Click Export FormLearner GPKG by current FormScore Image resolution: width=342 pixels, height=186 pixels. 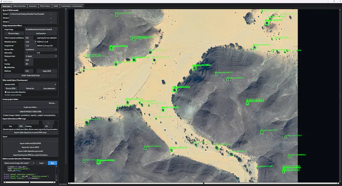[x=30, y=155]
